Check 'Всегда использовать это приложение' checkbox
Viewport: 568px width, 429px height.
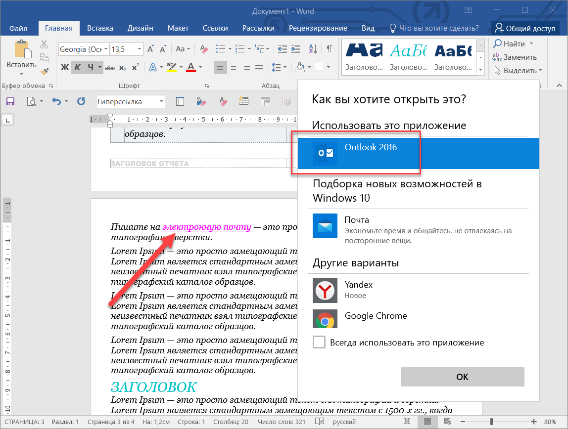(x=319, y=342)
